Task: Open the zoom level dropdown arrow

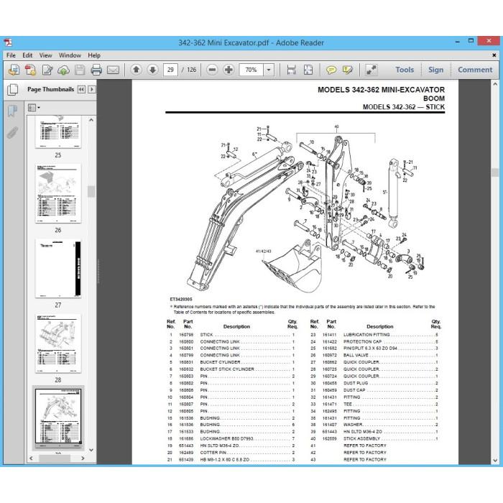Action: point(269,70)
